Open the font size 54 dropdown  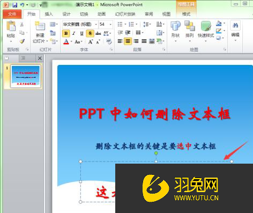pyautogui.click(x=110, y=24)
